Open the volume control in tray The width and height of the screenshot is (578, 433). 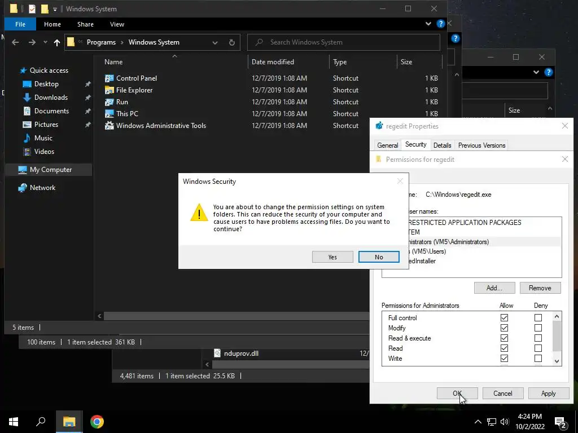point(505,422)
